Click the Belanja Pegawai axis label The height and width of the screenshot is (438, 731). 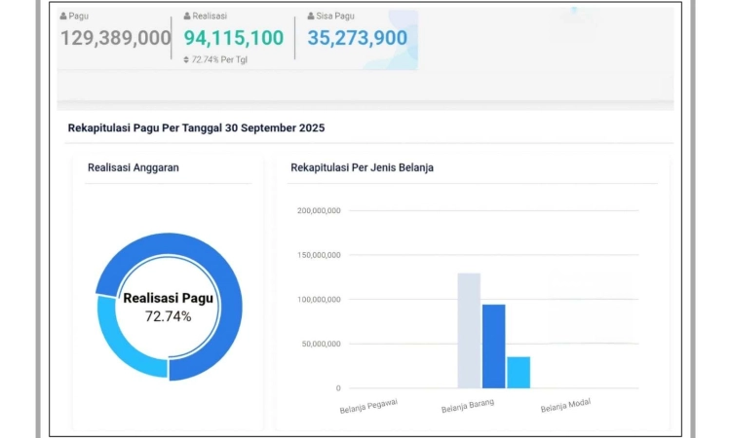(x=368, y=406)
